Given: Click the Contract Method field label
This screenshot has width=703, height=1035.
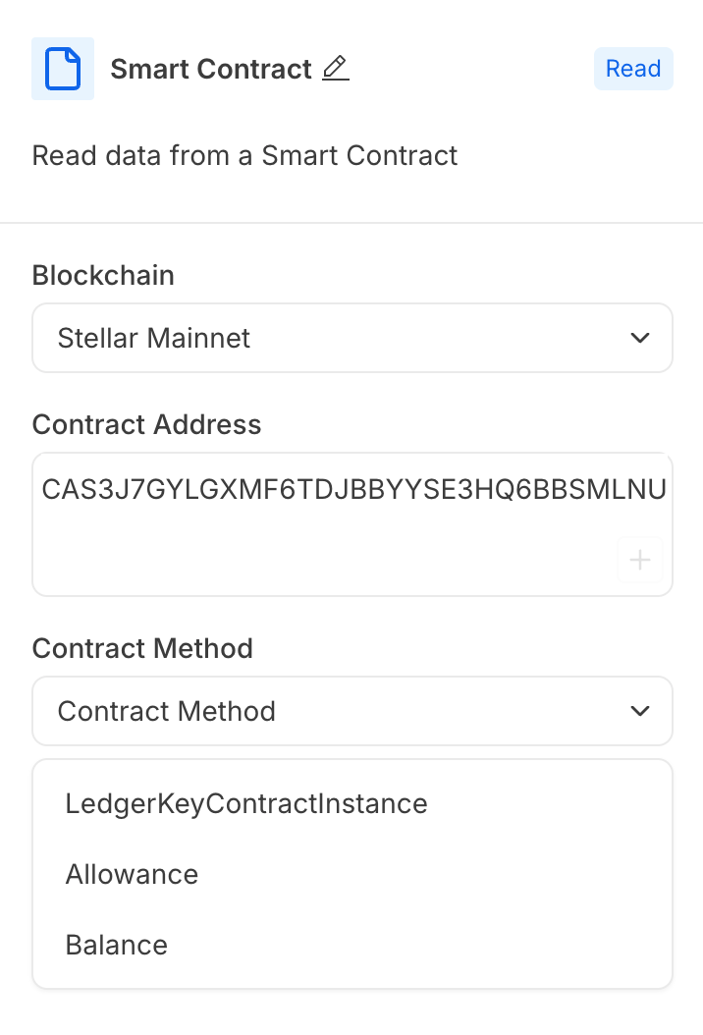Looking at the screenshot, I should coord(142,648).
